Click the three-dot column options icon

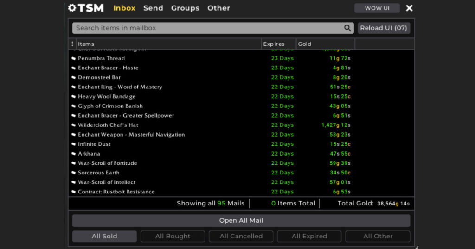[72, 44]
